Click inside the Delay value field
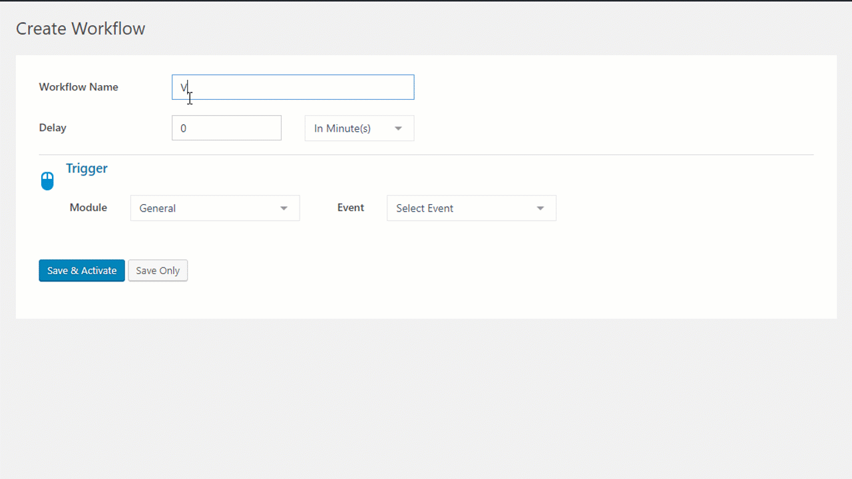The height and width of the screenshot is (479, 852). (226, 128)
